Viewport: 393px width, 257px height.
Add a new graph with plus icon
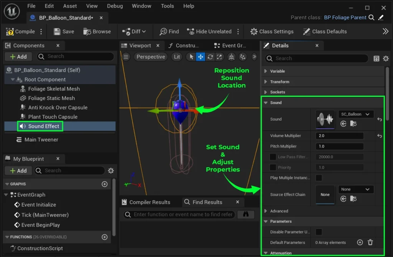click(x=104, y=184)
